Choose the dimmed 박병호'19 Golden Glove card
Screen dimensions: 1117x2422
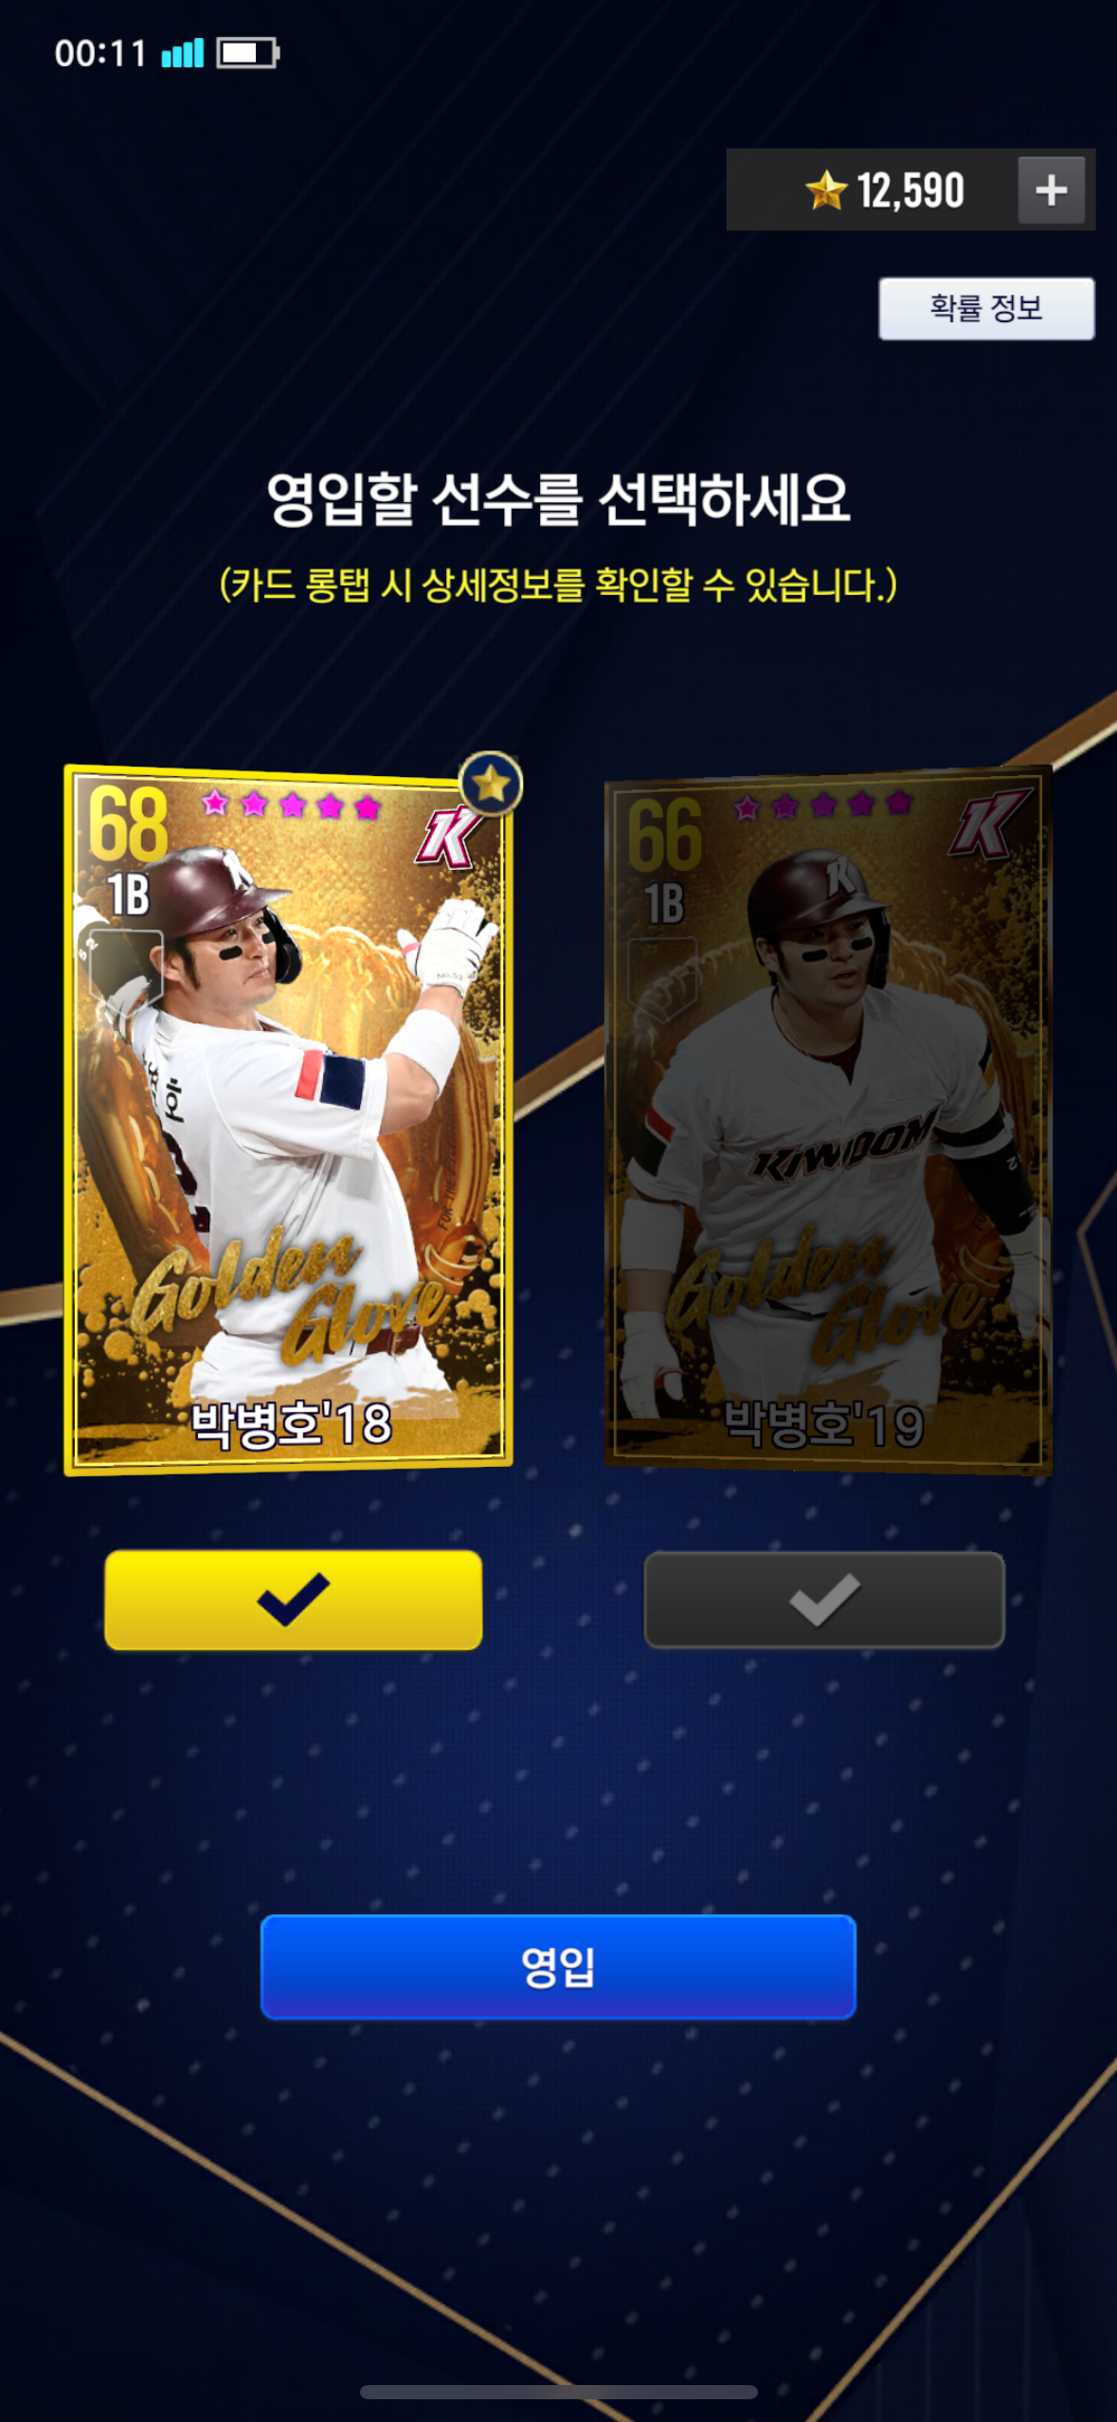828,1120
